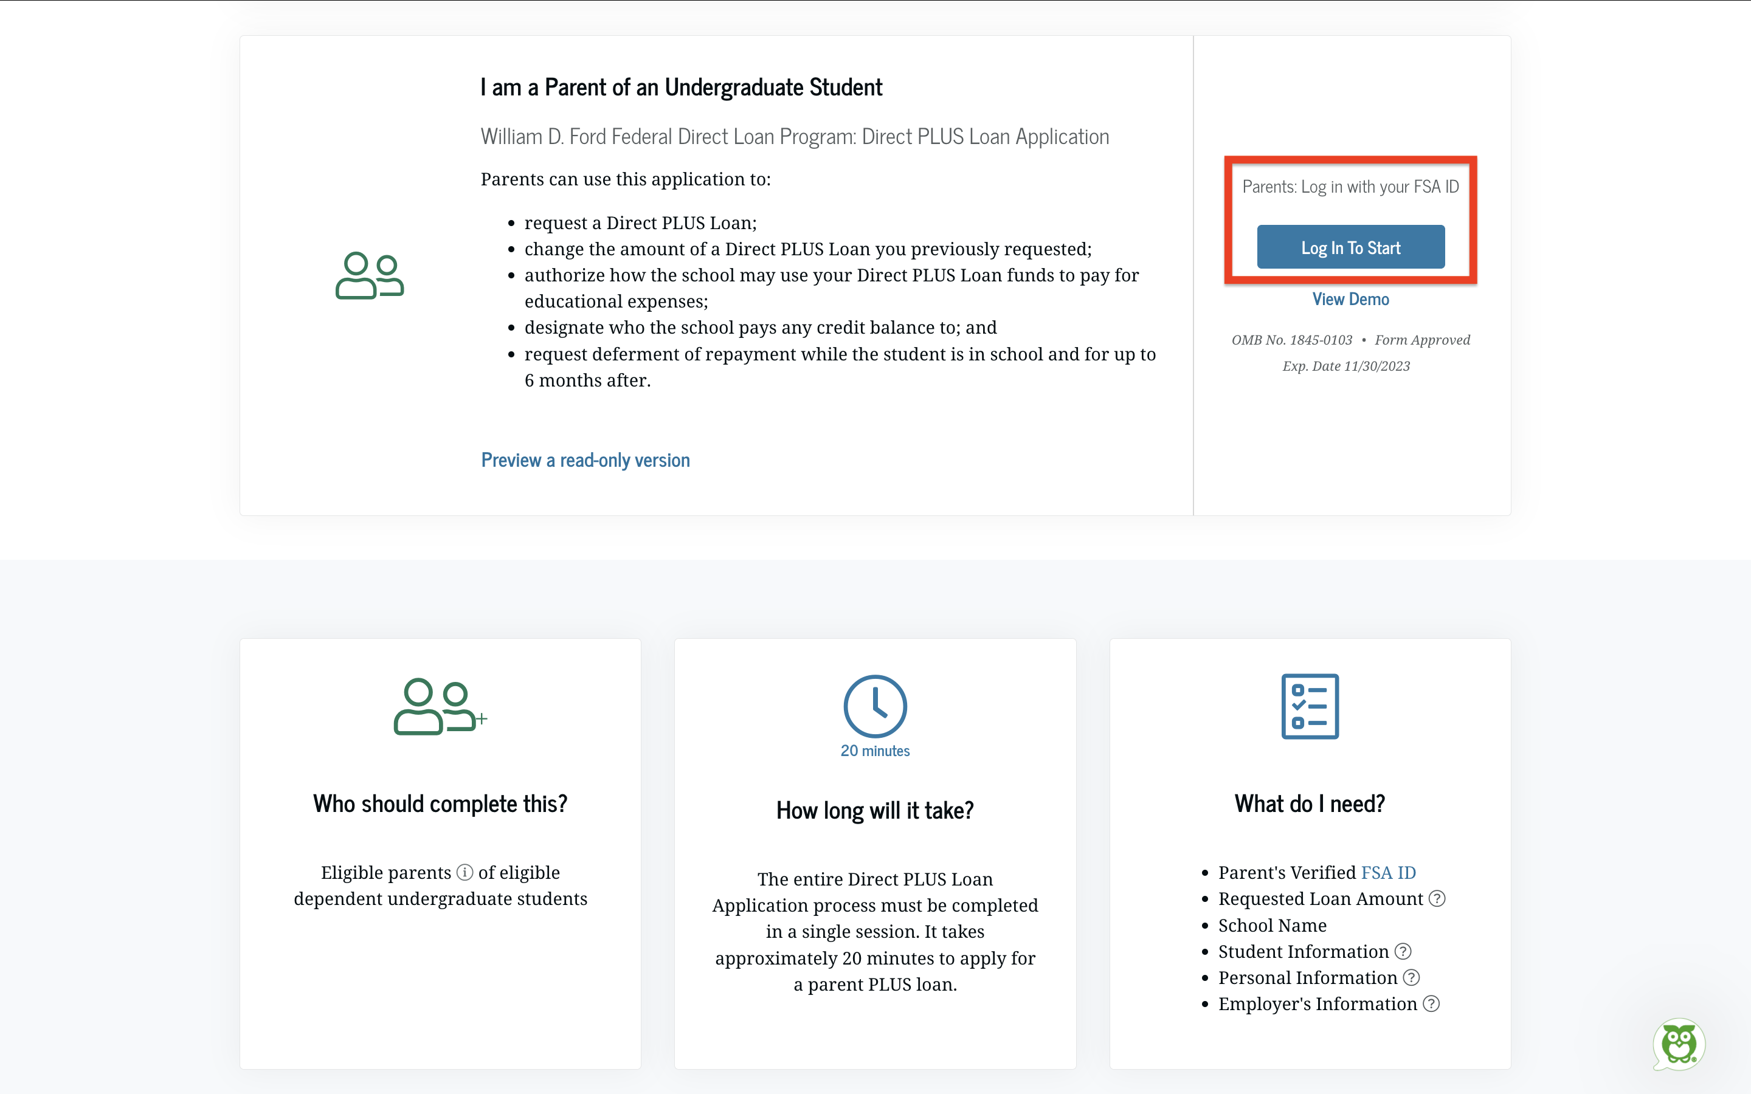
Task: Click the checklist icon above What do I need
Action: 1310,706
